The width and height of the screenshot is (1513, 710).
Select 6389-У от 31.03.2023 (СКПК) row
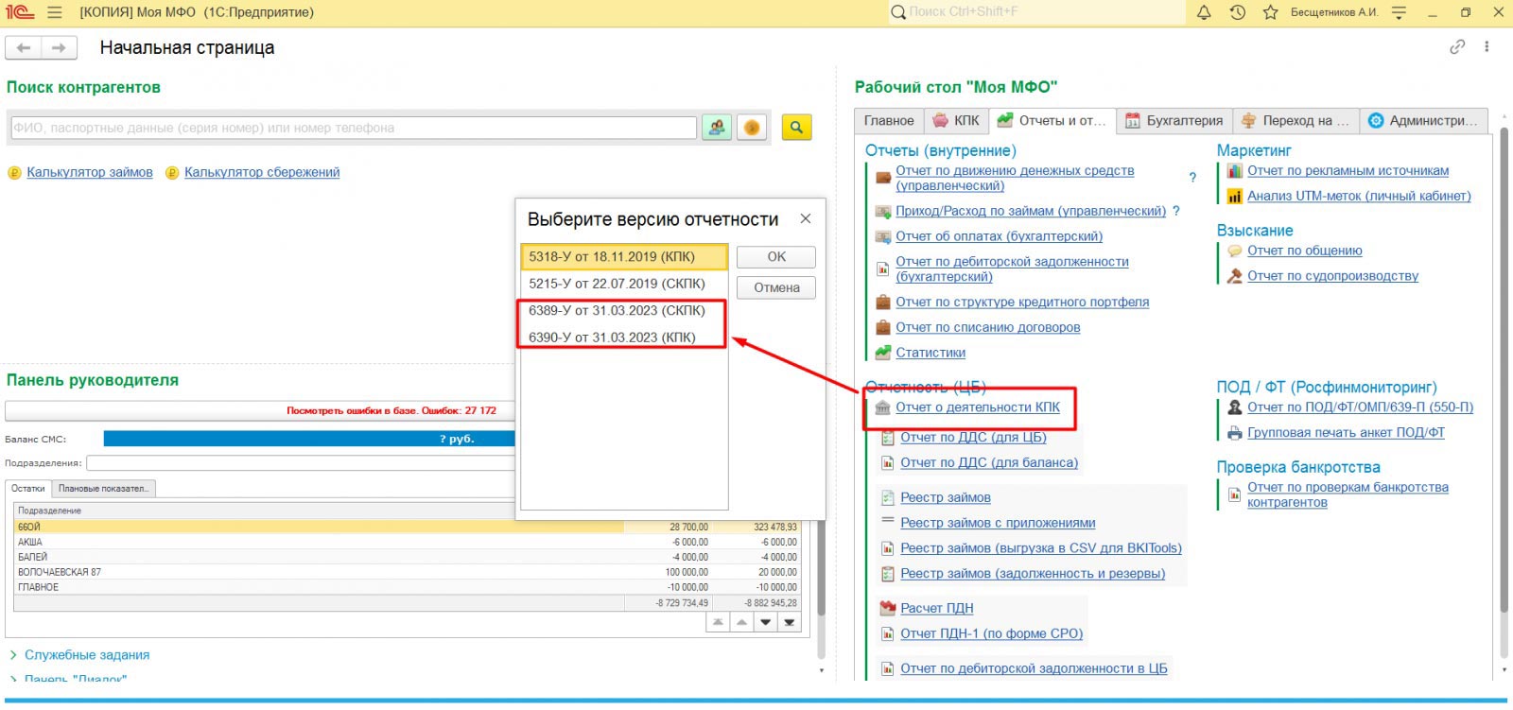pos(624,310)
